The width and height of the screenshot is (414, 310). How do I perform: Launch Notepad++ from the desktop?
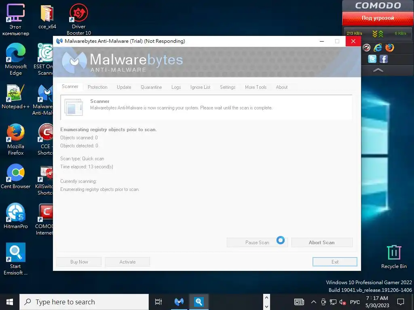pyautogui.click(x=16, y=96)
